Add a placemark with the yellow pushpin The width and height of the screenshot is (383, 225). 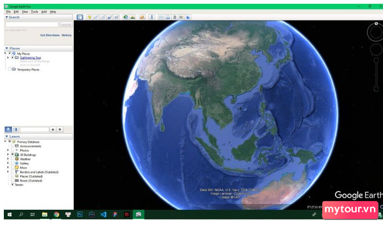(x=89, y=17)
